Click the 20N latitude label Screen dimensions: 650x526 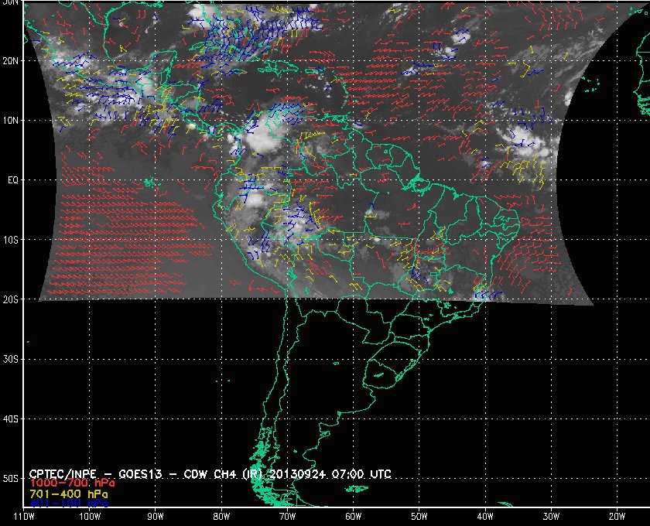[x=11, y=61]
